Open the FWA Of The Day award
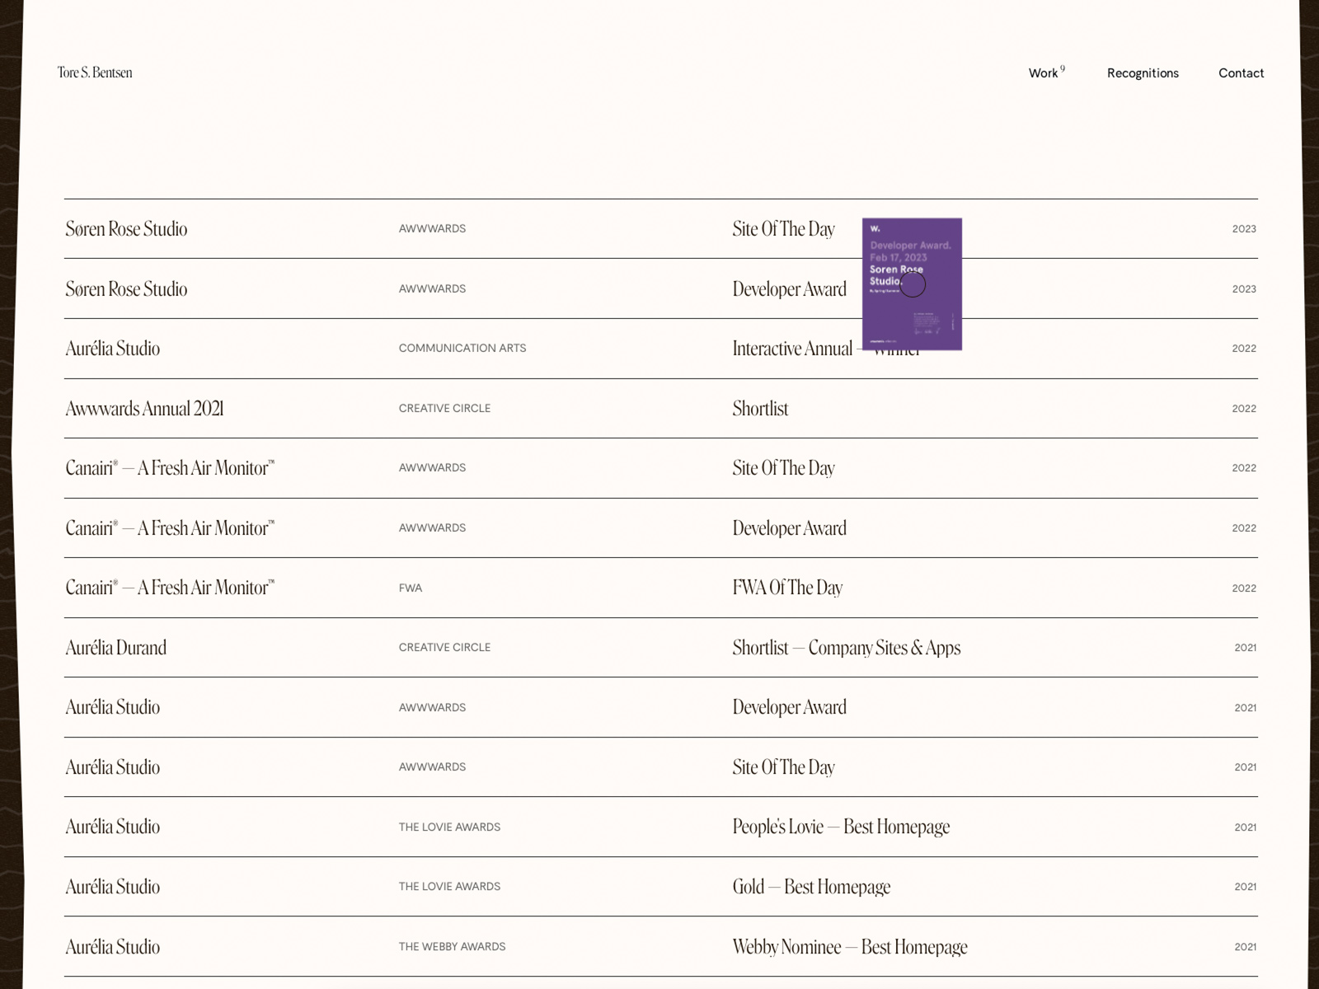The image size is (1319, 989). [787, 588]
